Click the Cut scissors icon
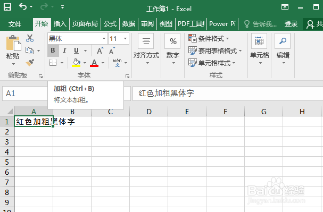This screenshot has width=323, height=212. [x=30, y=38]
